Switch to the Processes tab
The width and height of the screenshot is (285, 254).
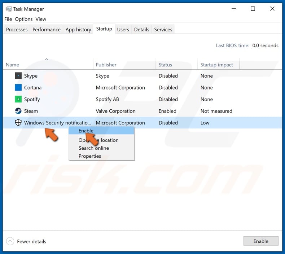17,30
